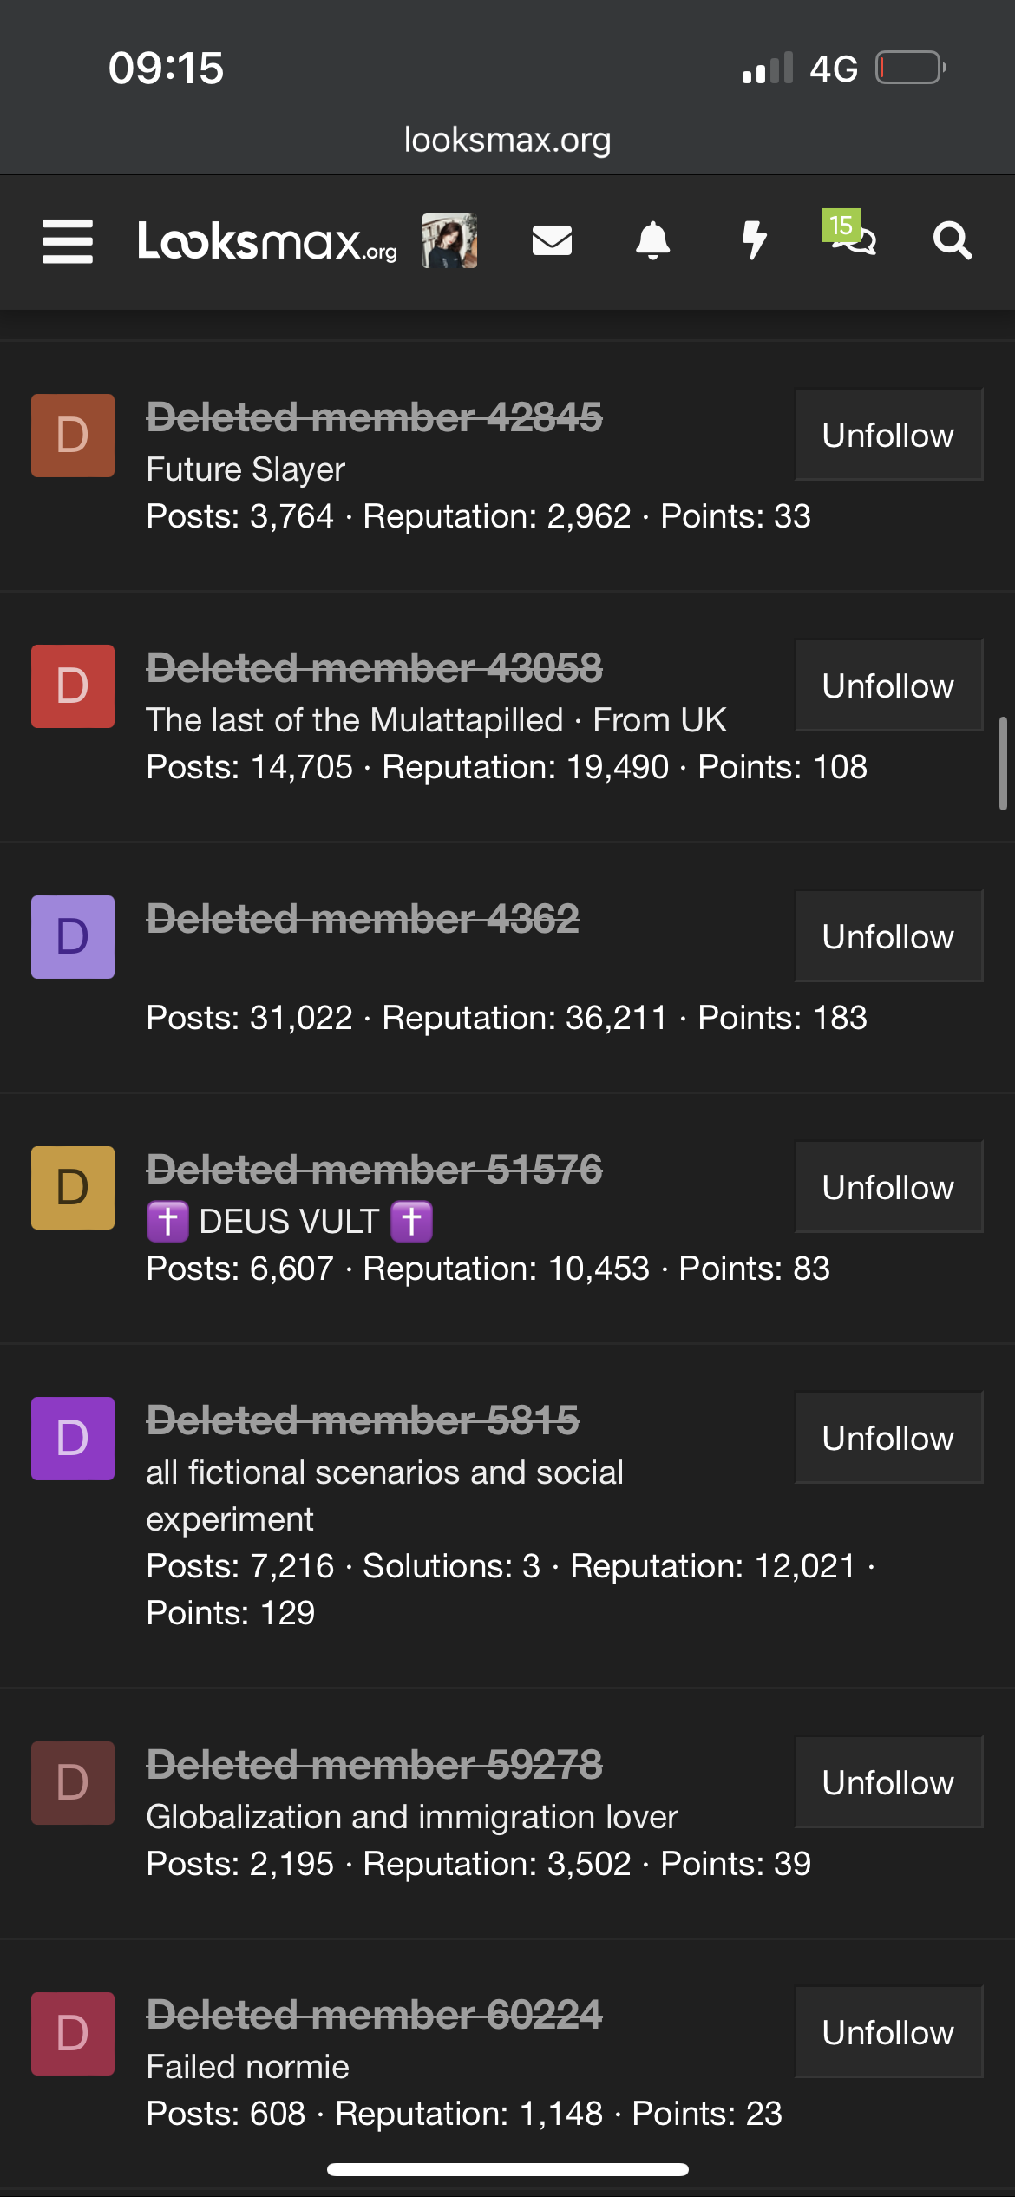
Task: Open the chat icon showing 15 unread
Action: point(854,246)
